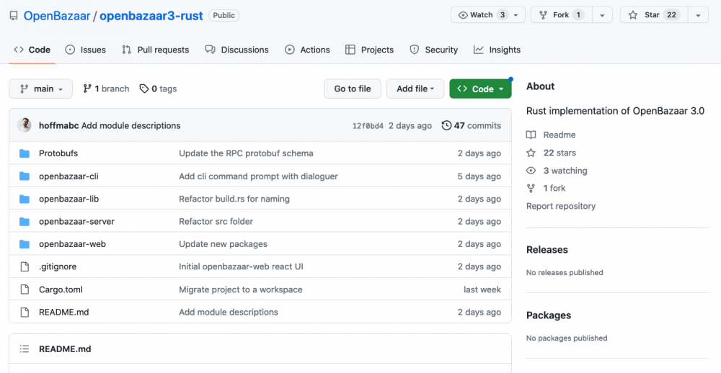Screen dimensions: 721x373
Task: Expand the main branch dropdown
Action: coord(41,89)
